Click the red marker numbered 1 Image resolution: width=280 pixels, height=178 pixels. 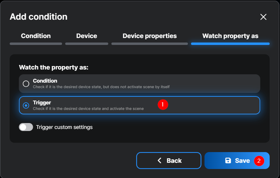pos(163,104)
